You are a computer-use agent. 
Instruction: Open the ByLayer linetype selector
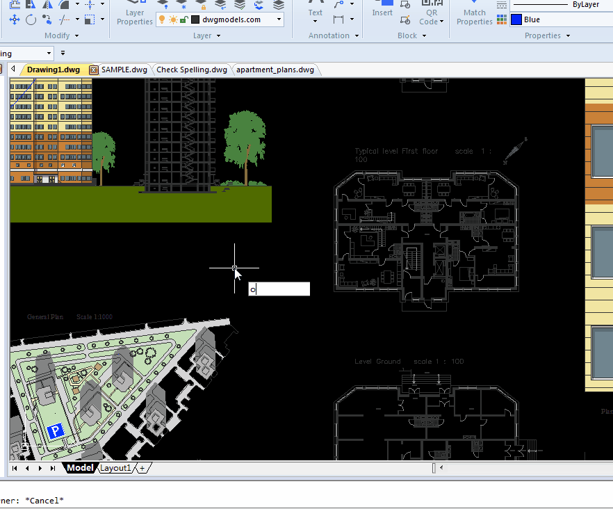coord(562,5)
